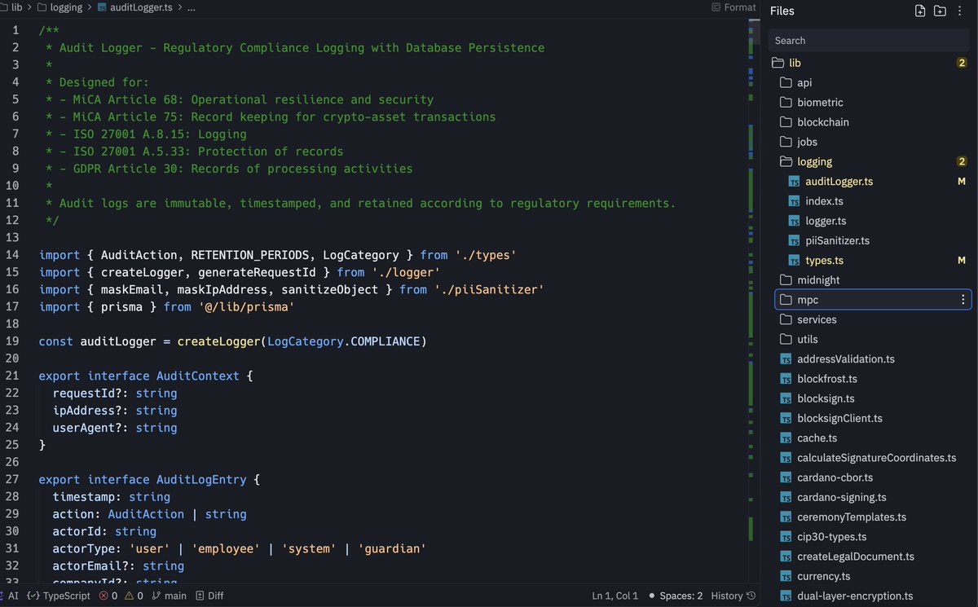Click into the Files search field

[x=870, y=41]
